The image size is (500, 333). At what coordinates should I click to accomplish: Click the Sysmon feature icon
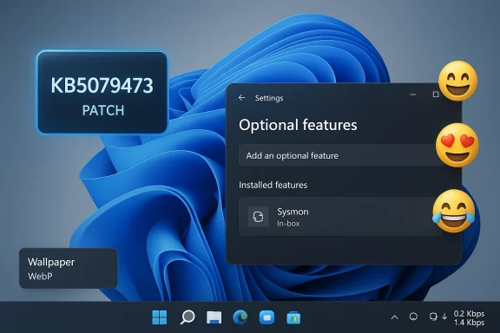point(259,217)
